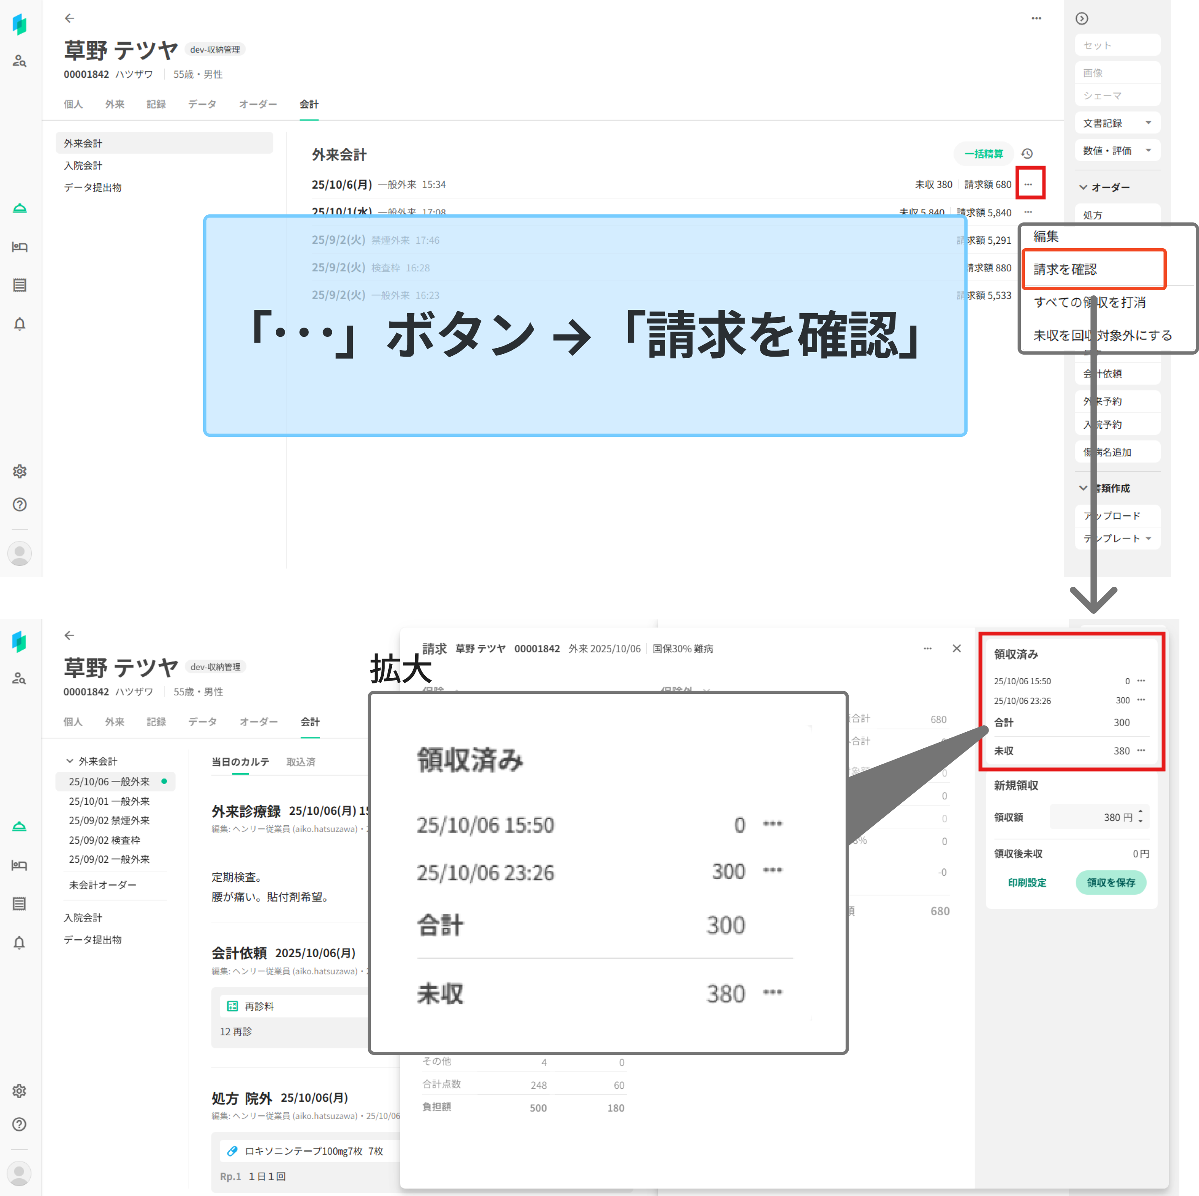Click the 領収額 amount stepper arrows

pos(1140,816)
